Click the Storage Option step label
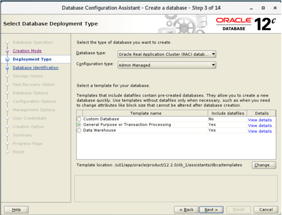Viewport: 282px width, 215px height. pos(28,76)
